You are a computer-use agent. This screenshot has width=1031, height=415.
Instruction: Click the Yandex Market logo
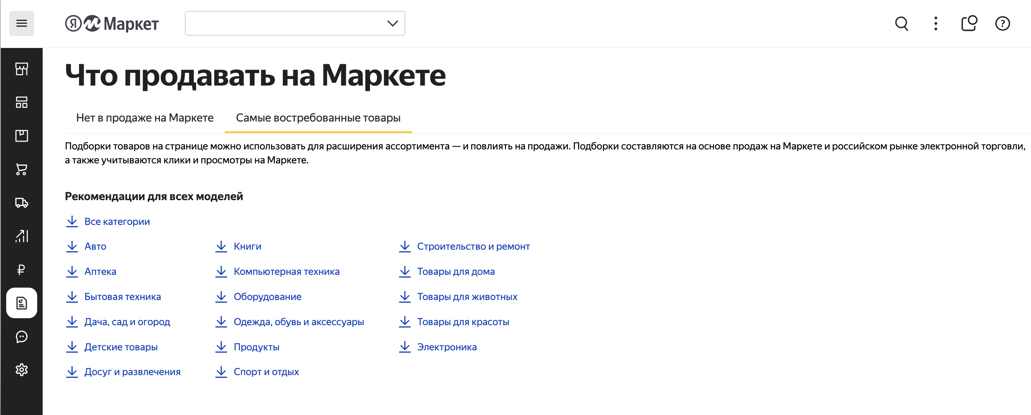[x=112, y=24]
